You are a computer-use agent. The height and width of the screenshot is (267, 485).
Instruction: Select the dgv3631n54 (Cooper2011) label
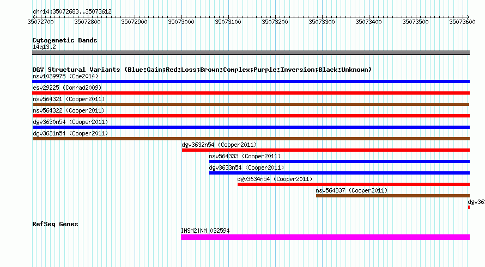[x=70, y=133]
